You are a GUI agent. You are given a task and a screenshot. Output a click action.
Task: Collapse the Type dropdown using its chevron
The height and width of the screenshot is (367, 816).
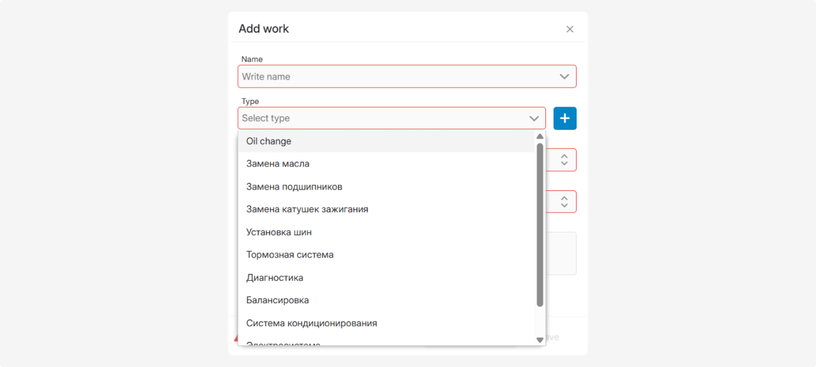[x=534, y=118]
